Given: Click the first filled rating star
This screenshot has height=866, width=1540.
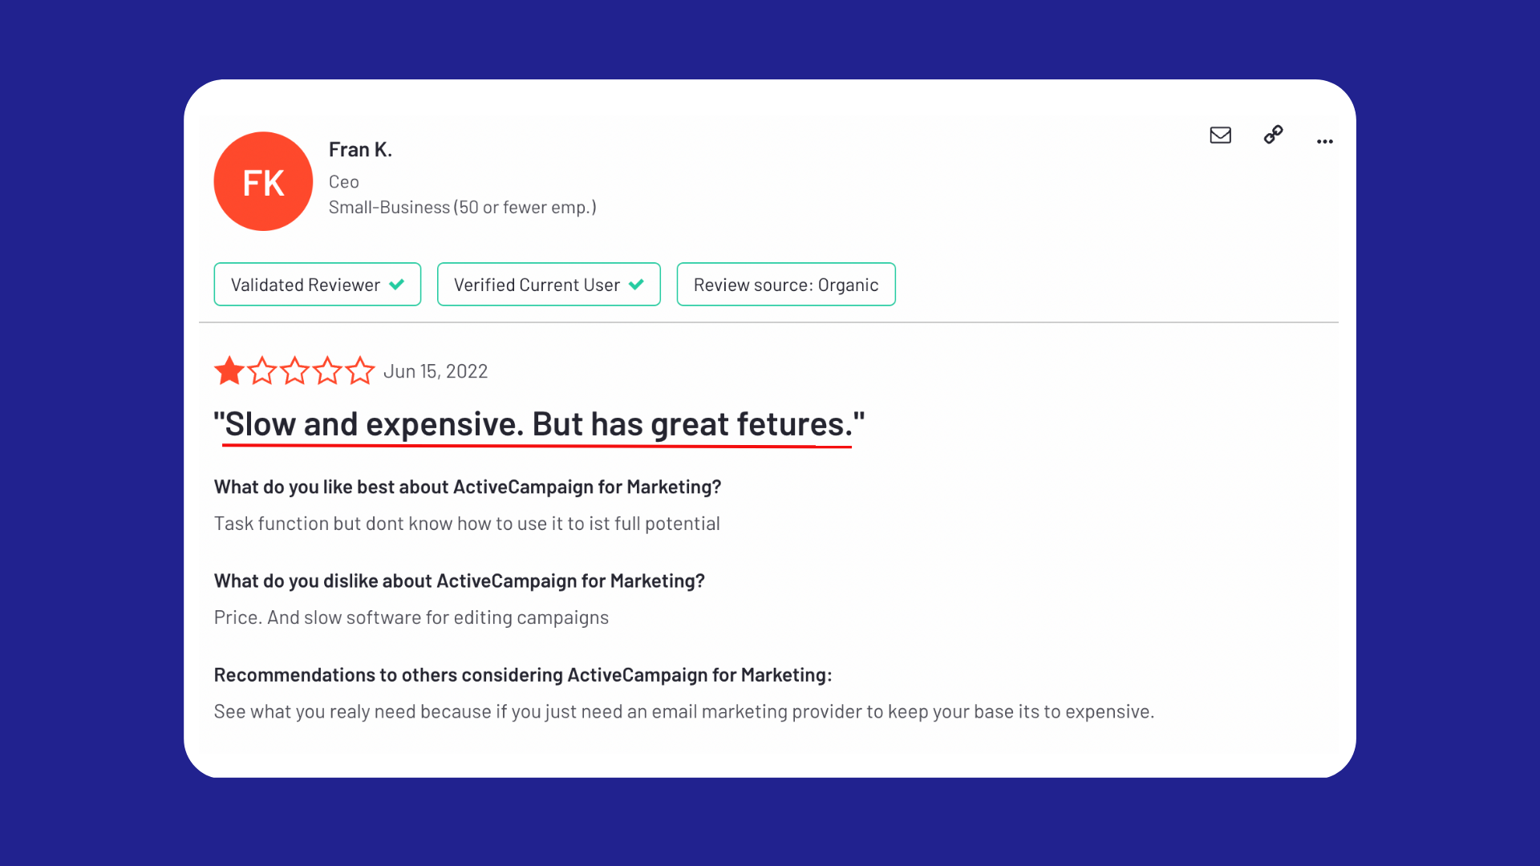Looking at the screenshot, I should click(x=229, y=370).
